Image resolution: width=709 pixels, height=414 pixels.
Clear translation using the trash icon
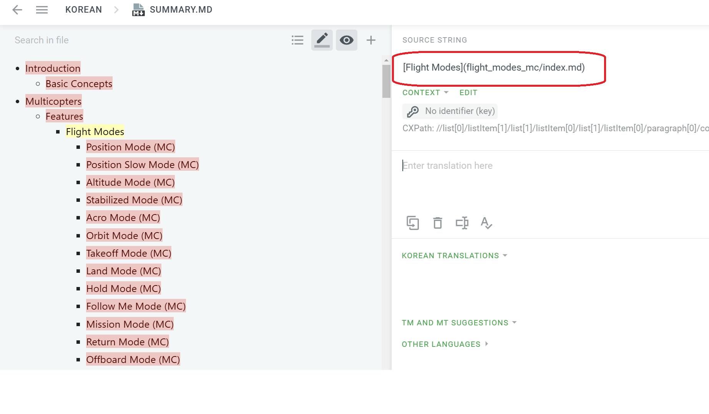click(438, 223)
